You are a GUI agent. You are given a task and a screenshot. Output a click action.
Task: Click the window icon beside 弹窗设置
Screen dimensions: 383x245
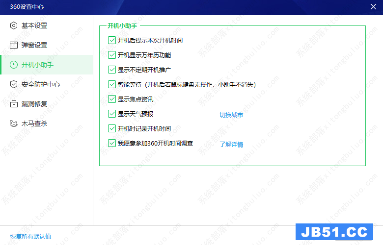click(14, 45)
